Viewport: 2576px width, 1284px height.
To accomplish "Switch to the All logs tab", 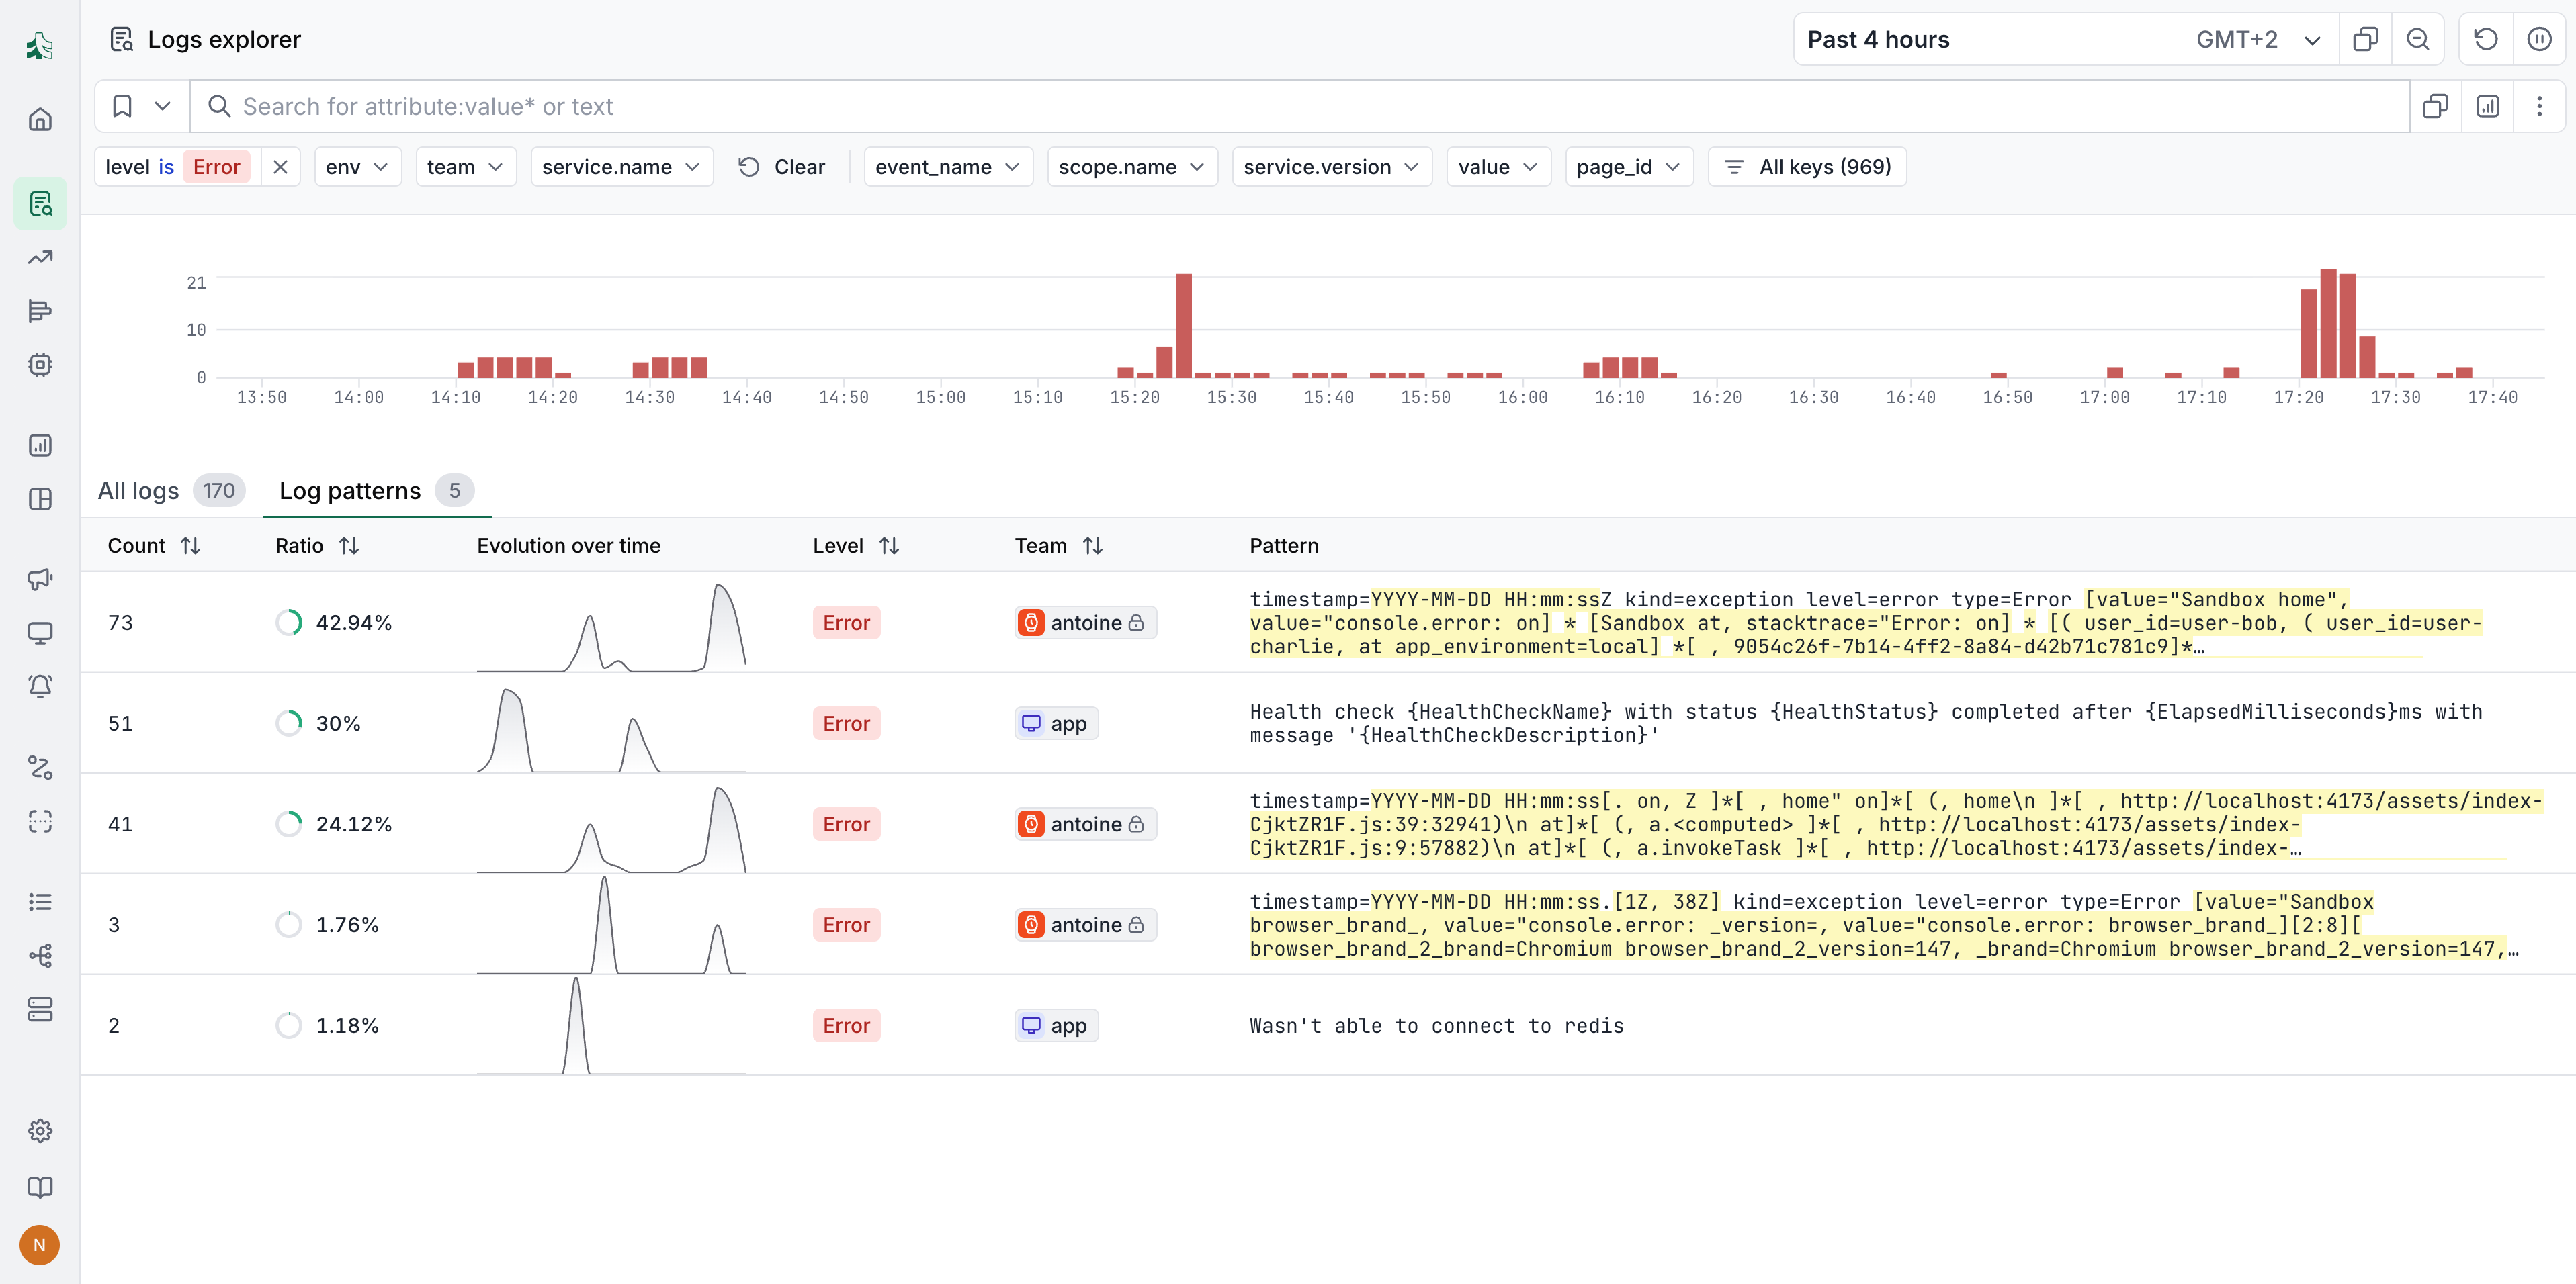I will pyautogui.click(x=170, y=491).
